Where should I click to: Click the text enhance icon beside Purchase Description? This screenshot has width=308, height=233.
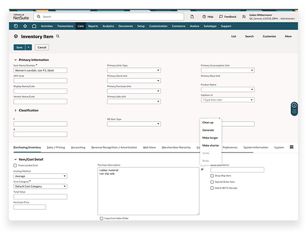(202, 169)
